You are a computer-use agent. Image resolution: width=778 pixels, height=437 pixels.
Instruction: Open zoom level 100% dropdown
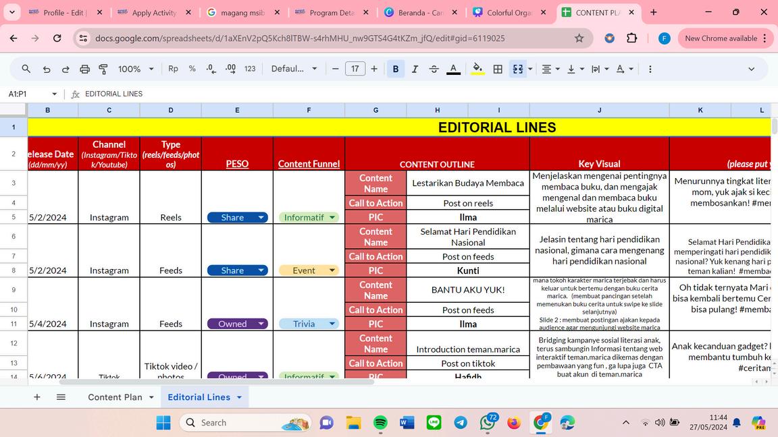136,69
